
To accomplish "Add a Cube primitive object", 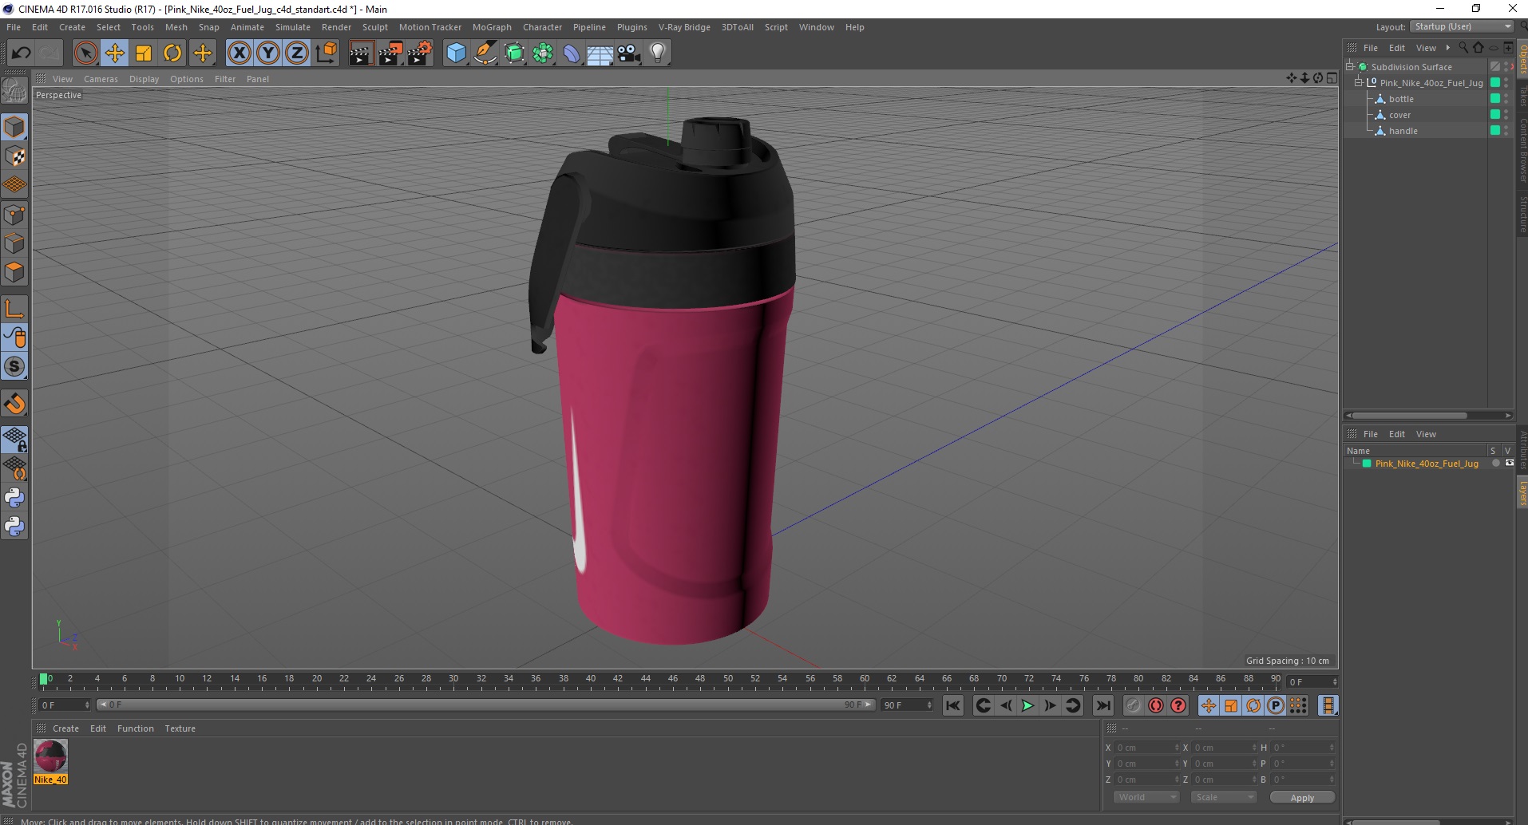I will (456, 53).
